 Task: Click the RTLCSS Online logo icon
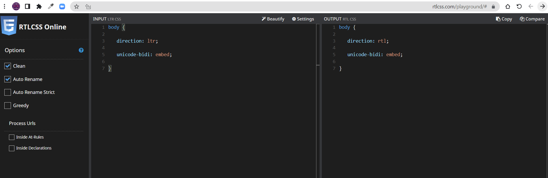point(9,26)
